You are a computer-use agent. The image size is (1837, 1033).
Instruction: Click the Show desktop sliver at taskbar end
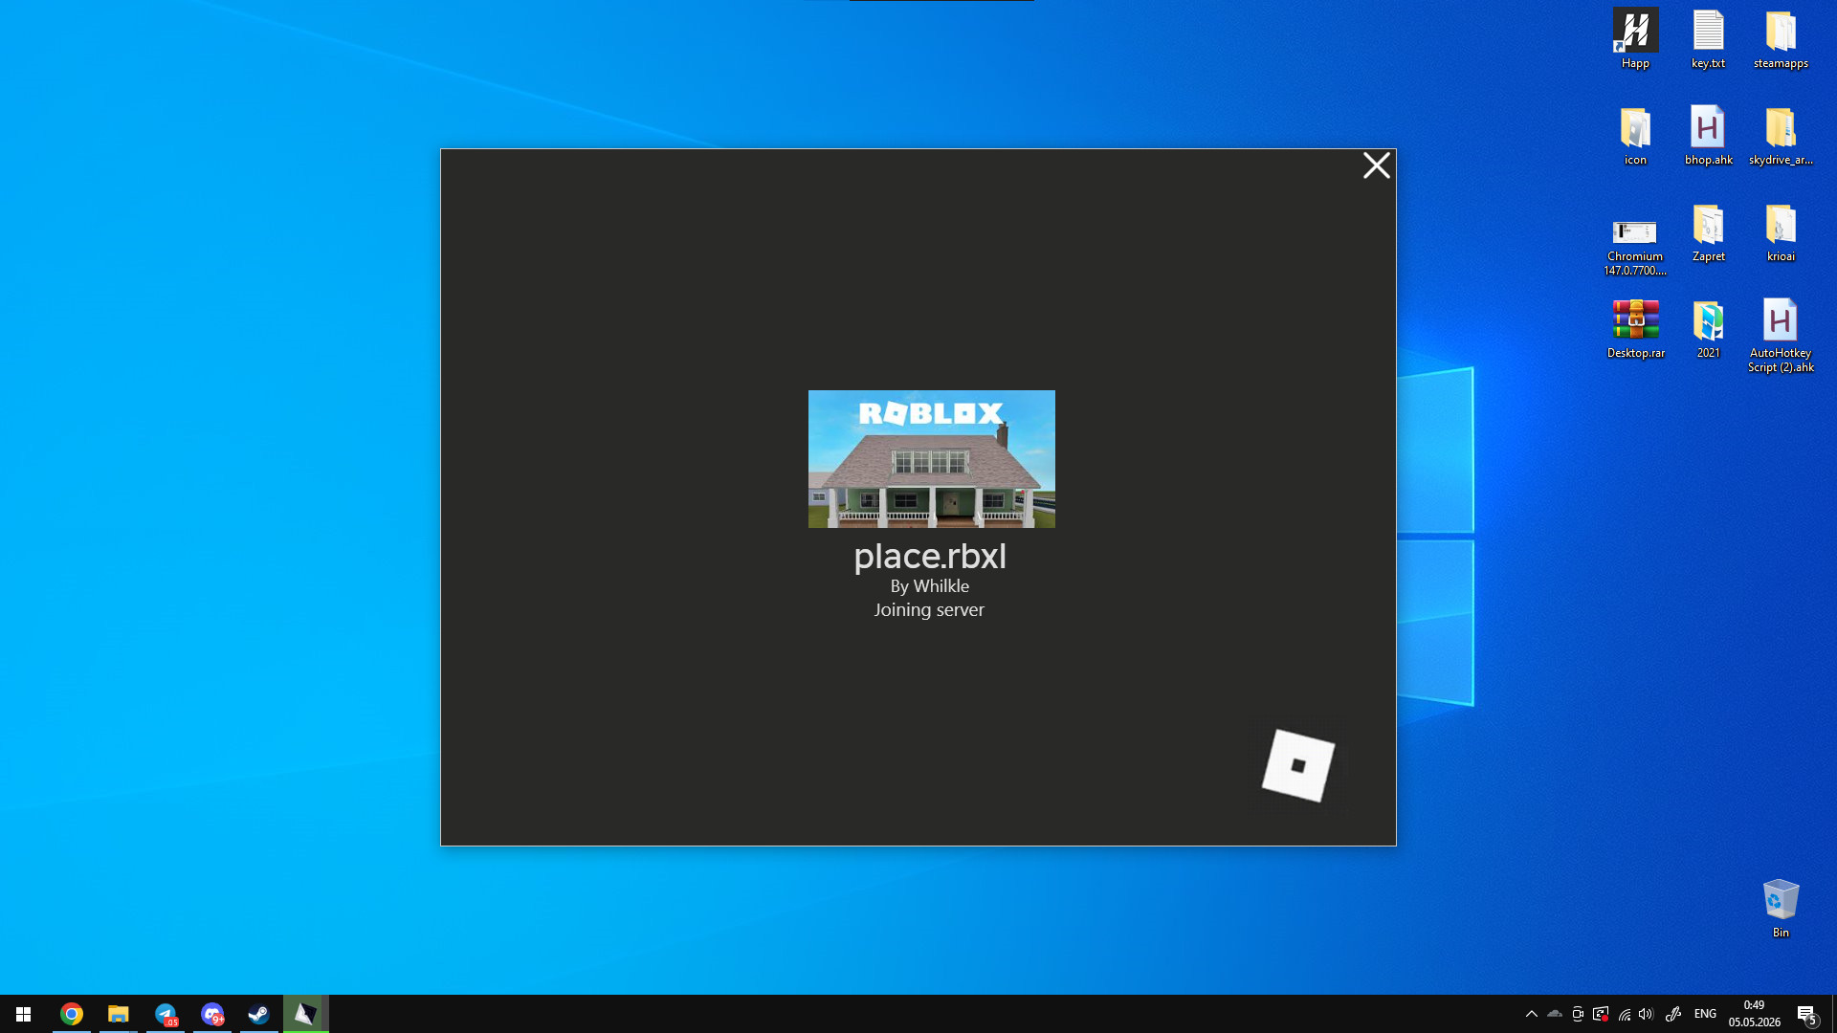pyautogui.click(x=1833, y=1014)
